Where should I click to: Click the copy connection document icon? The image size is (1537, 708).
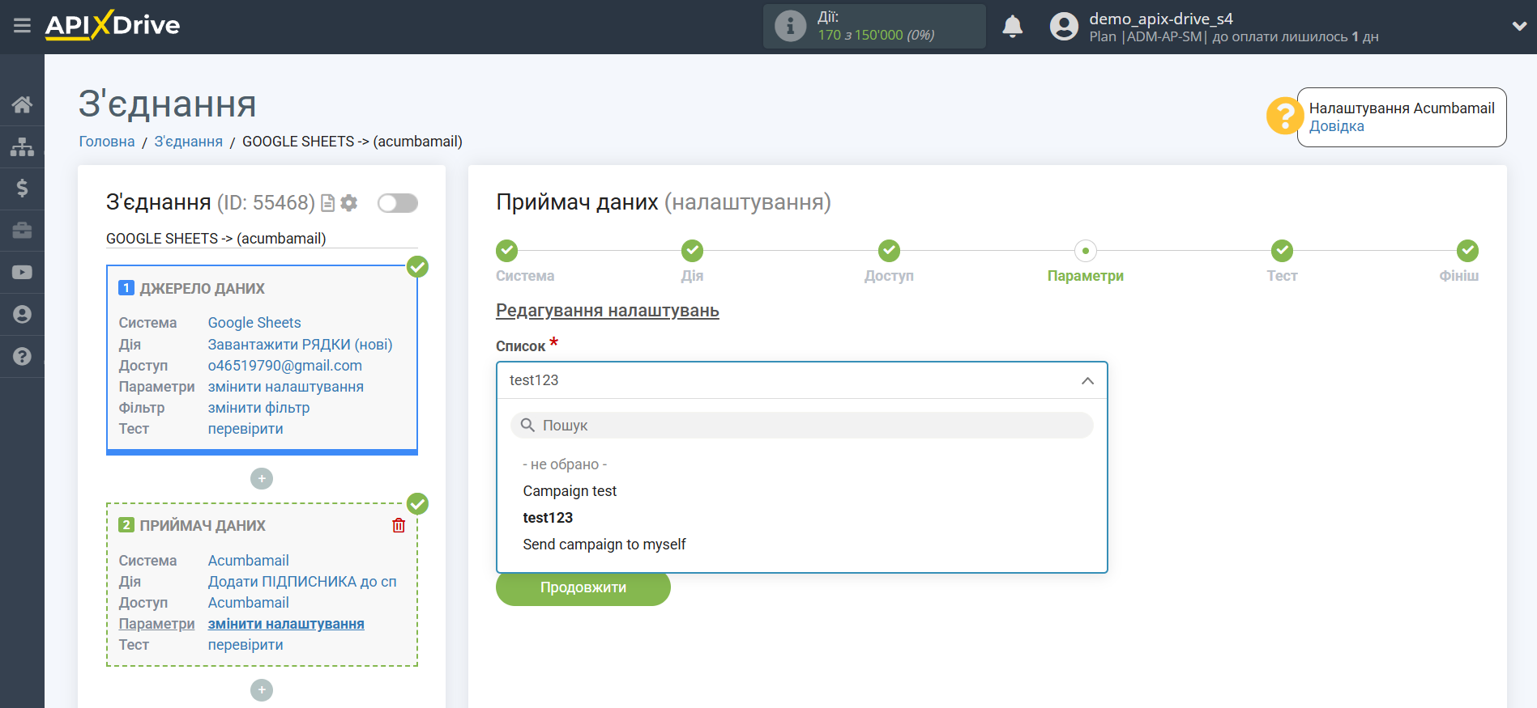click(328, 203)
